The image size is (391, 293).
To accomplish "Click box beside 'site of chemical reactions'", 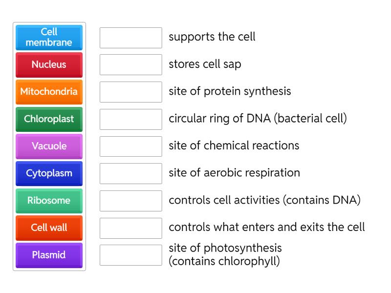I will [130, 146].
